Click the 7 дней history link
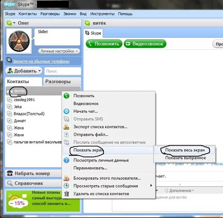 click(178, 164)
